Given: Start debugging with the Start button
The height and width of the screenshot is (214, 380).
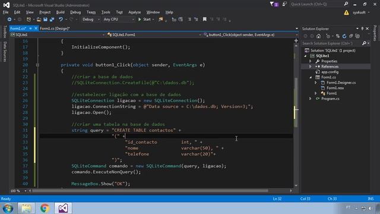Looking at the screenshot, I should (144, 19).
